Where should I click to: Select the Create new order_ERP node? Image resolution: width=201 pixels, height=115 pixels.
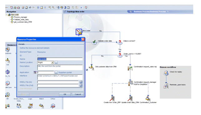click(x=112, y=98)
